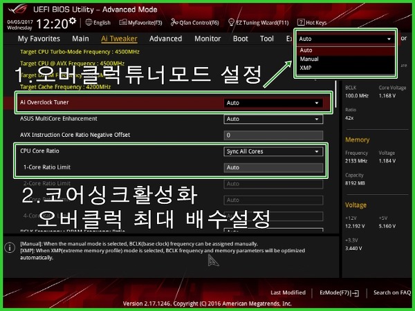Click the +5V 5.160 V reading
The image size is (415, 311).
click(387, 226)
